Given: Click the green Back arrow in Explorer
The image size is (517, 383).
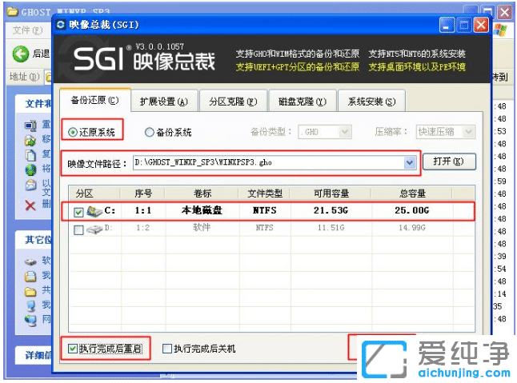Looking at the screenshot, I should click(x=21, y=54).
